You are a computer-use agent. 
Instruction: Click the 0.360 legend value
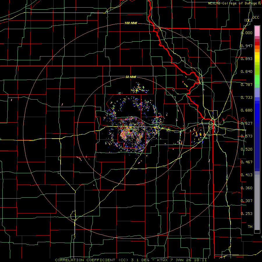(247, 188)
